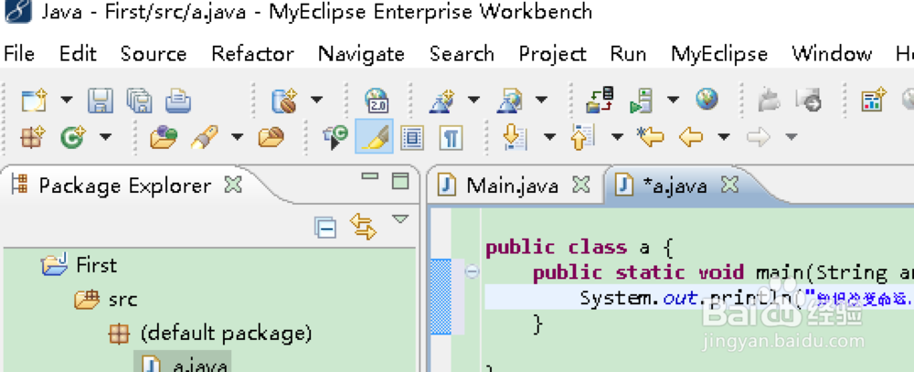The image size is (914, 372).
Task: Click the Open Type icon
Action: (x=164, y=138)
